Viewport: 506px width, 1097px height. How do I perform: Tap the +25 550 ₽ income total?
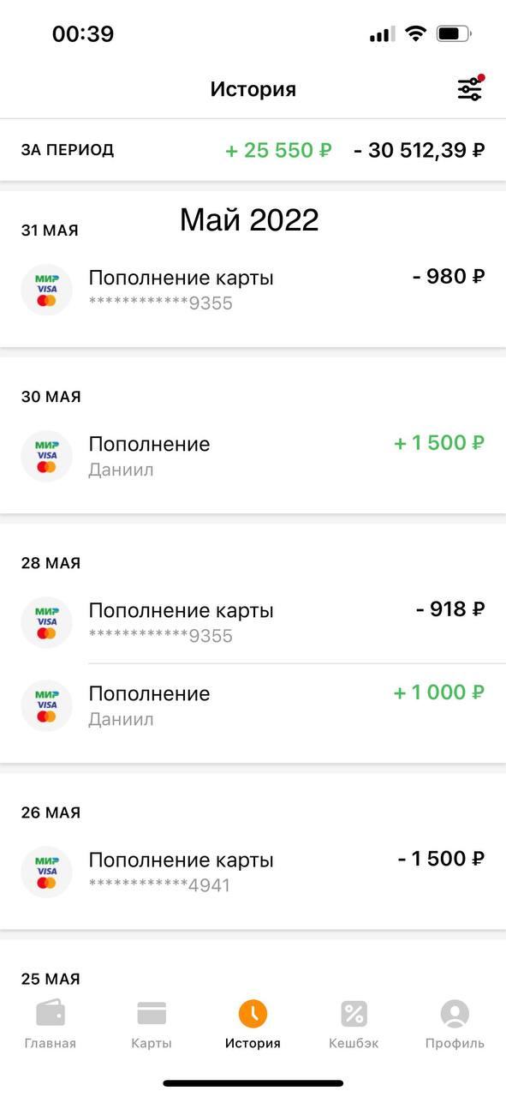pos(278,151)
